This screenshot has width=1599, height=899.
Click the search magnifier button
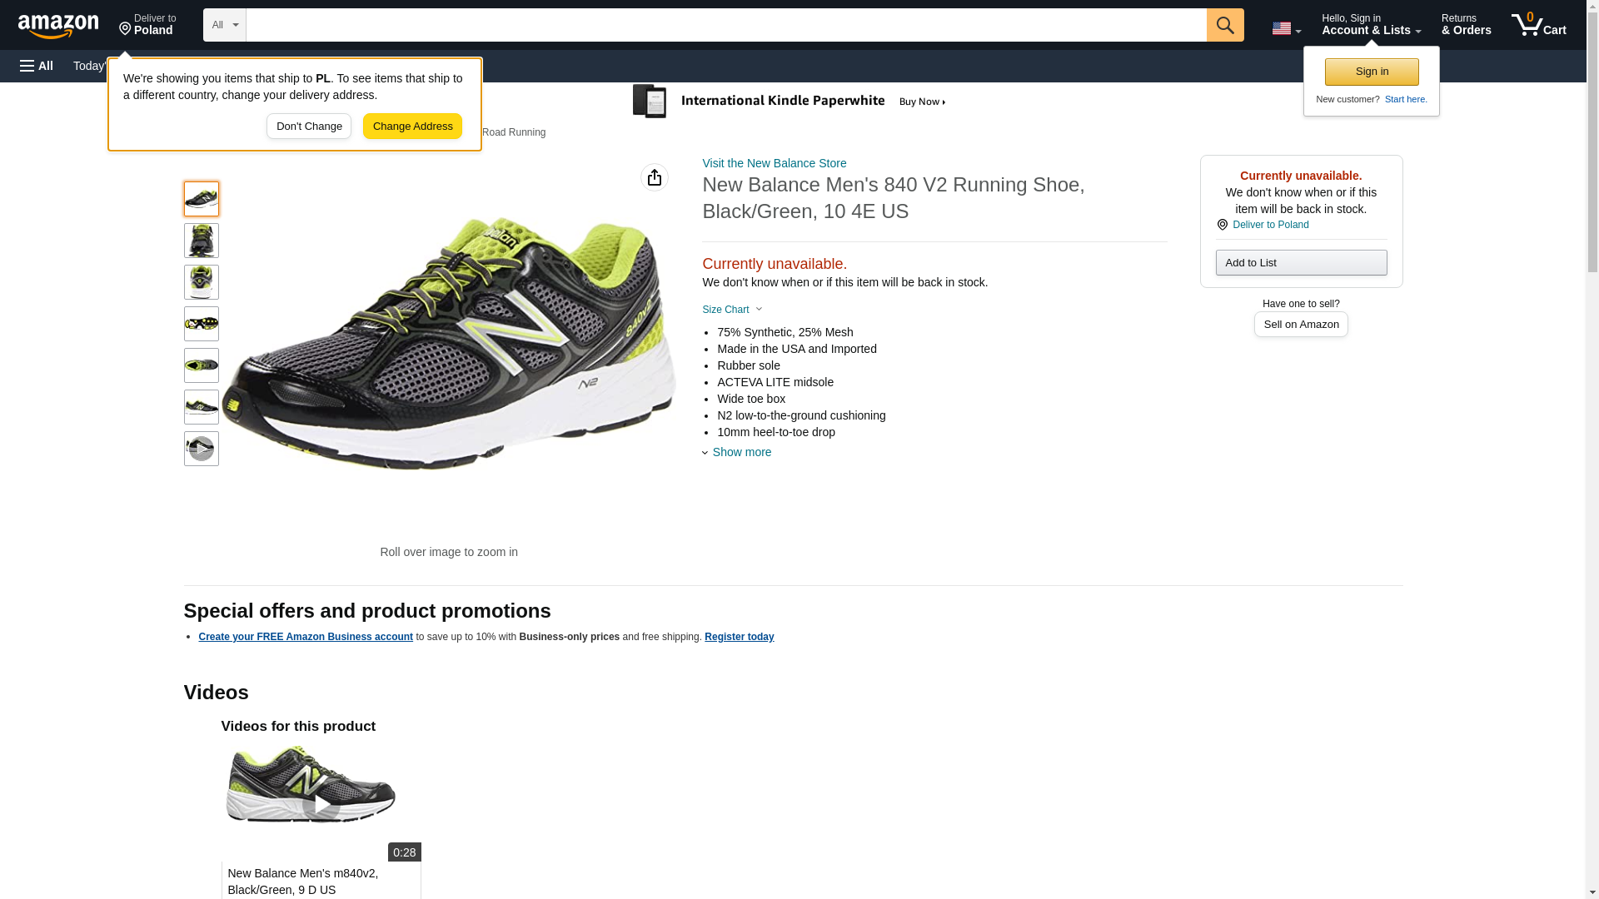point(1224,25)
